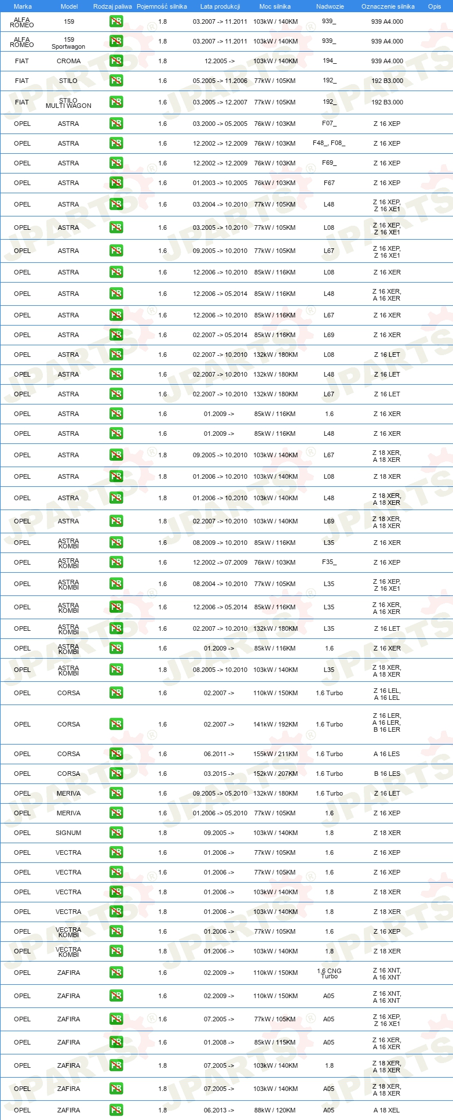The image size is (453, 1120).
Task: Click the fuel icon for Zafira 1.6 CNG Turbo
Action: click(116, 973)
